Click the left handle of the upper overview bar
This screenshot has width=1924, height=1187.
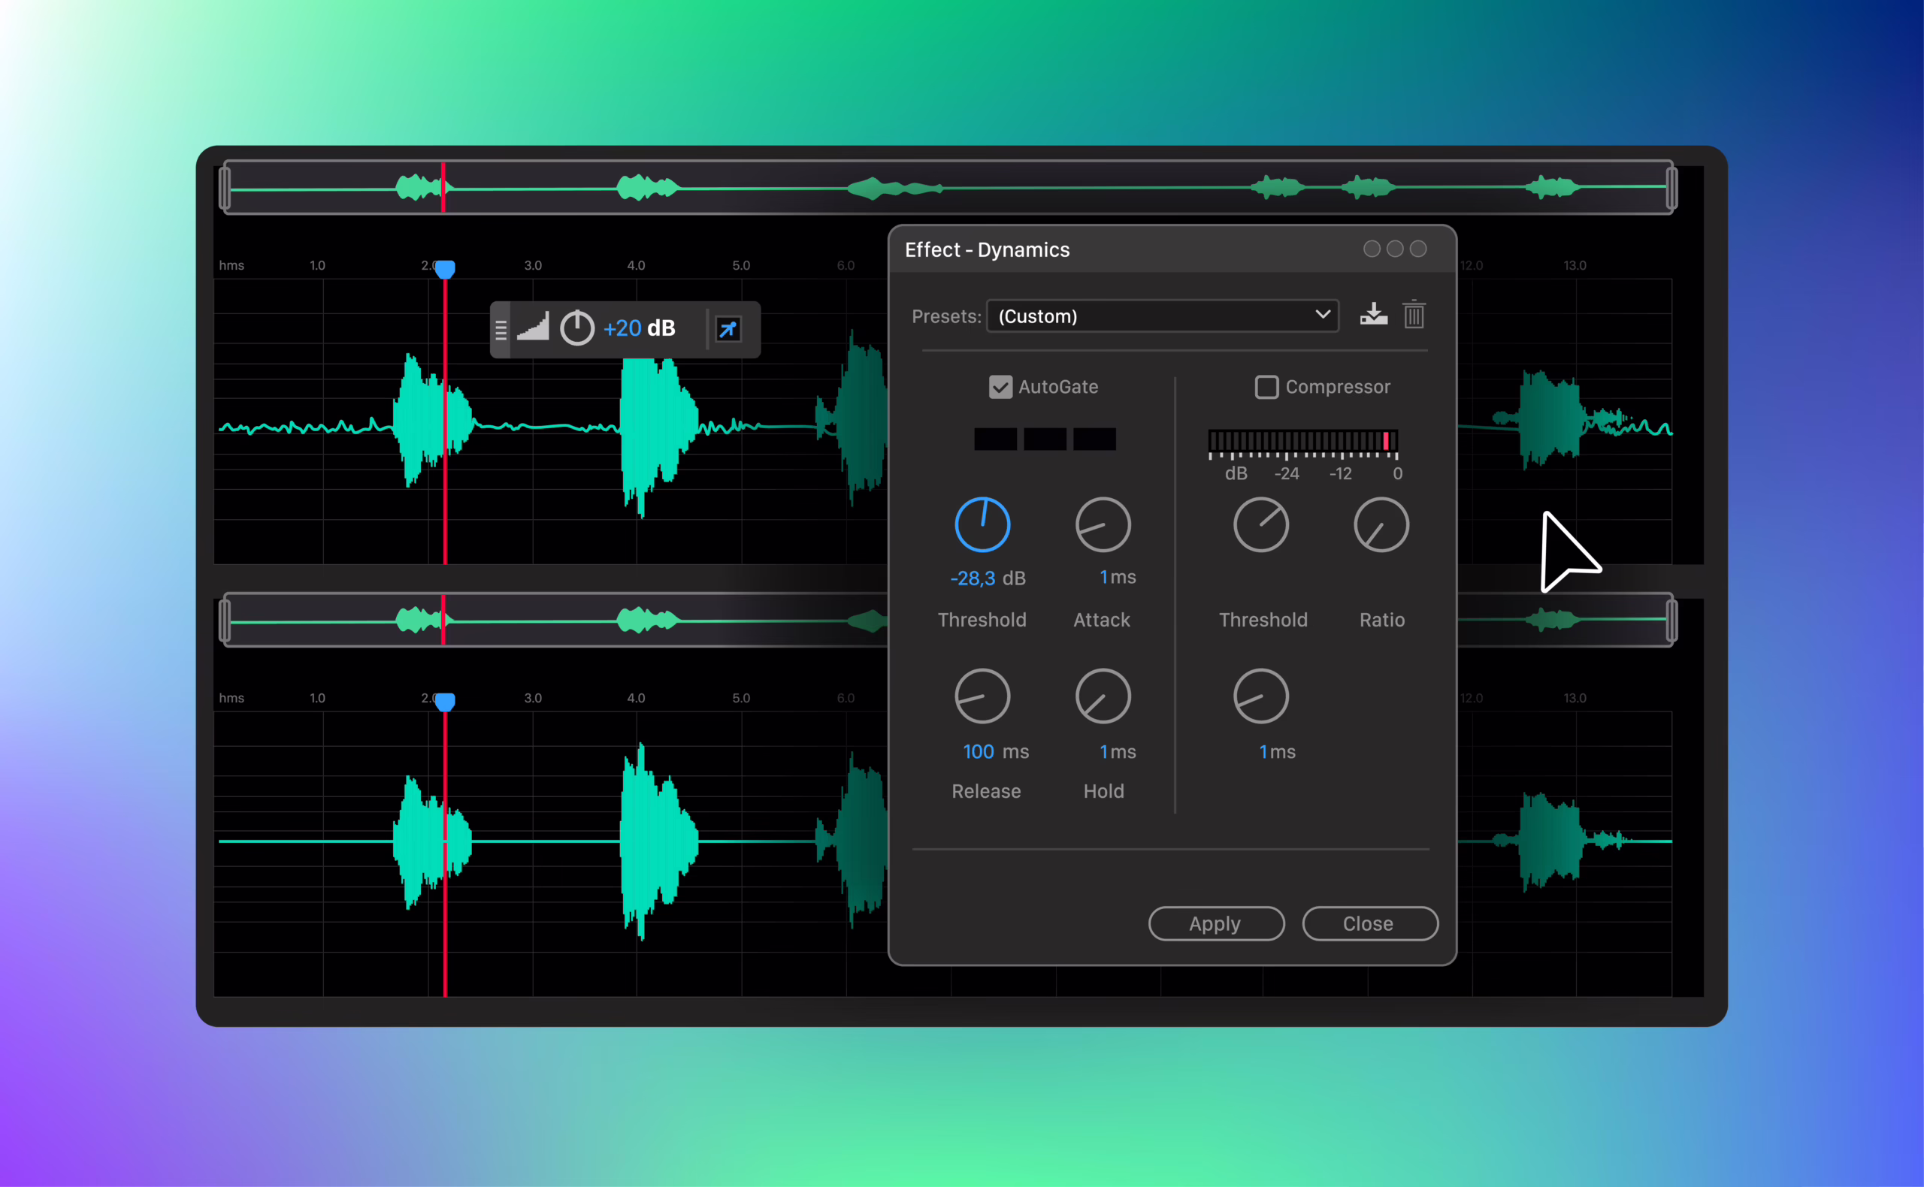(225, 188)
